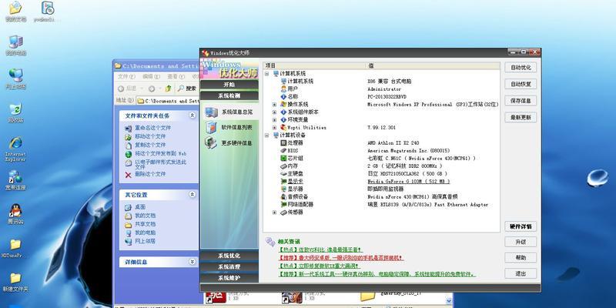Image resolution: width=616 pixels, height=308 pixels.
Task: Click the 升级 button
Action: 521,242
